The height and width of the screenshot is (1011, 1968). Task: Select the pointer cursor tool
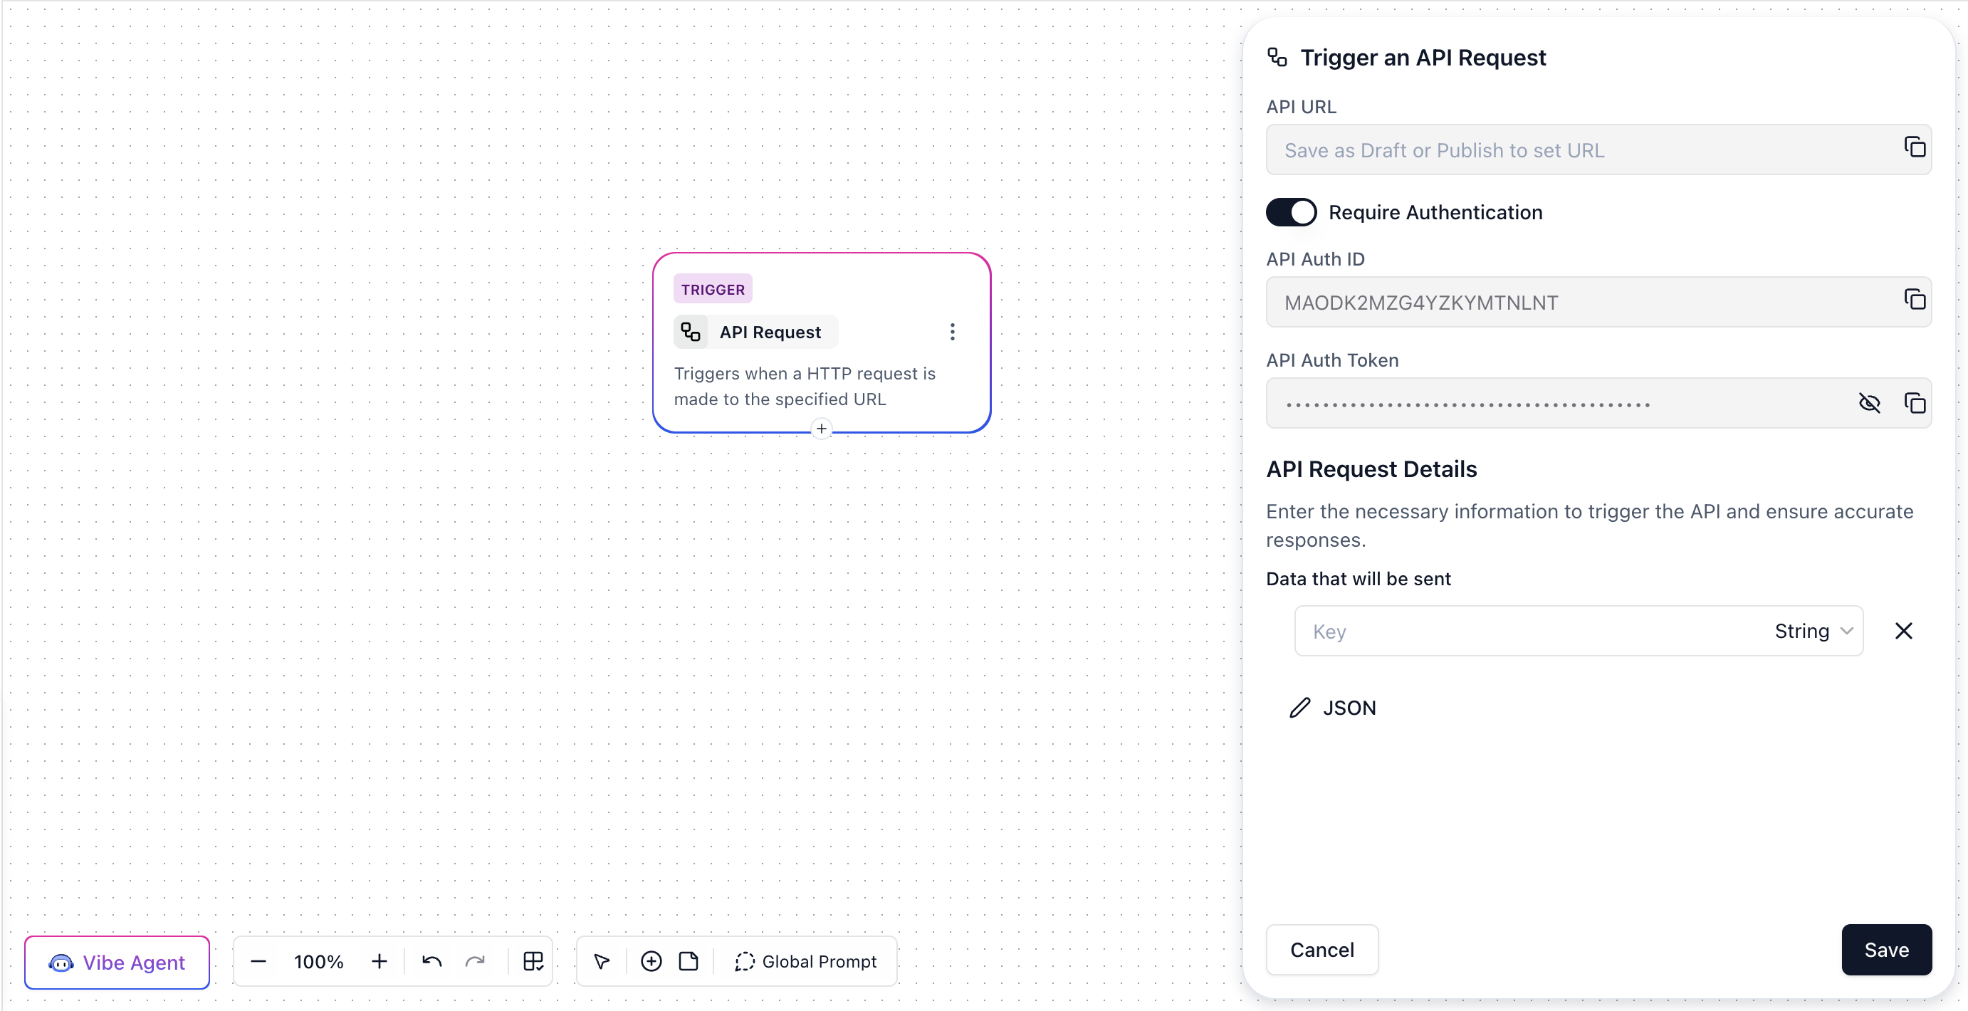click(x=602, y=961)
